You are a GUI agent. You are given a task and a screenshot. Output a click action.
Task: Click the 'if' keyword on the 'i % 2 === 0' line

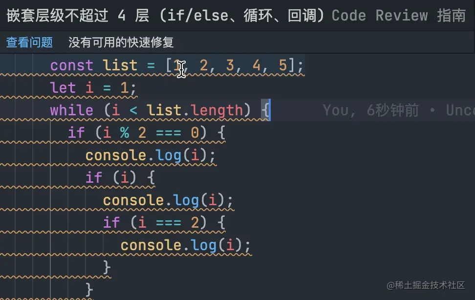(x=76, y=133)
